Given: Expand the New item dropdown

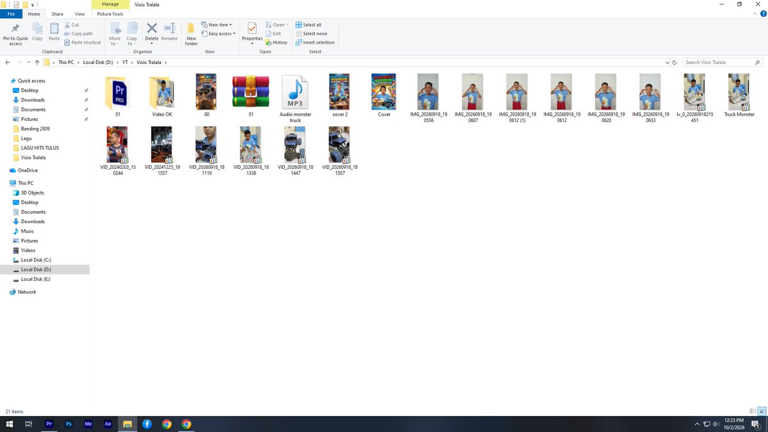Looking at the screenshot, I should [217, 25].
